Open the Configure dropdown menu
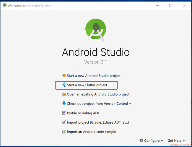Image resolution: width=192 pixels, height=147 pixels. 151,140
